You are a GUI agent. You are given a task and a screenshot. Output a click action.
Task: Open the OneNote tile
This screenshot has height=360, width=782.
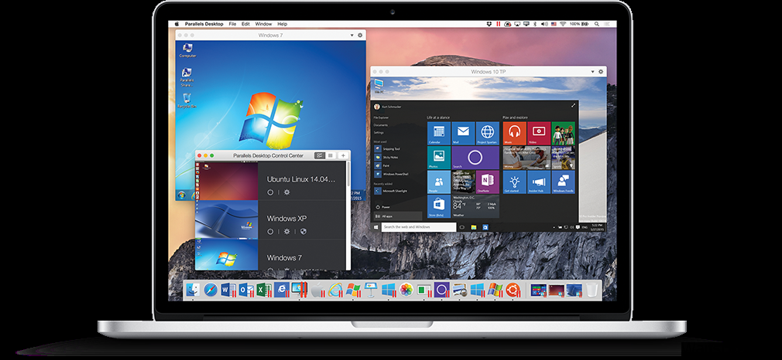pyautogui.click(x=487, y=182)
